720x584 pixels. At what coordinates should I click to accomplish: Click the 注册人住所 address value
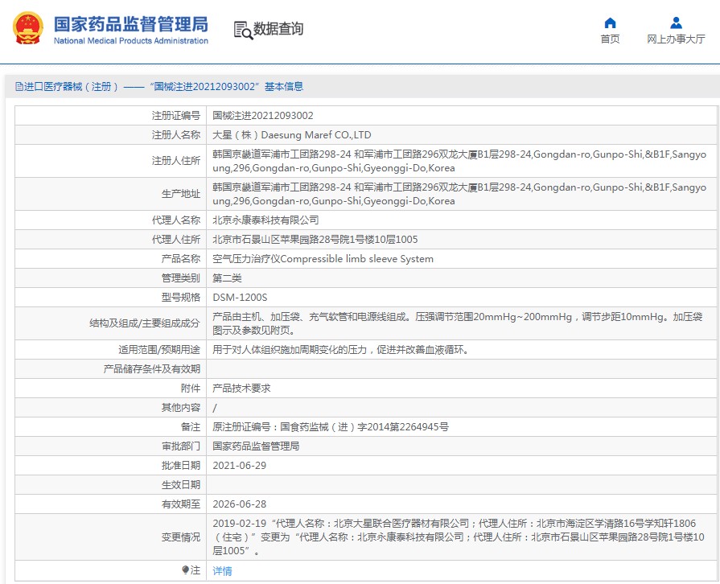[x=459, y=161]
